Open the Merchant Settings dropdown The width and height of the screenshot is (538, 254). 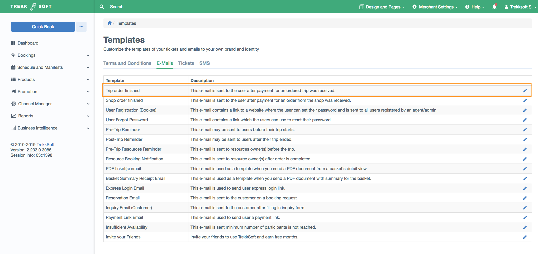tap(435, 7)
